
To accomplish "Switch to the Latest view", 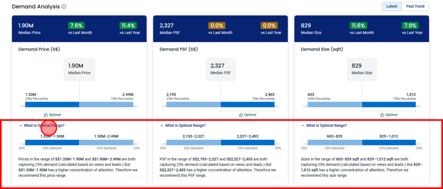I will tap(392, 6).
